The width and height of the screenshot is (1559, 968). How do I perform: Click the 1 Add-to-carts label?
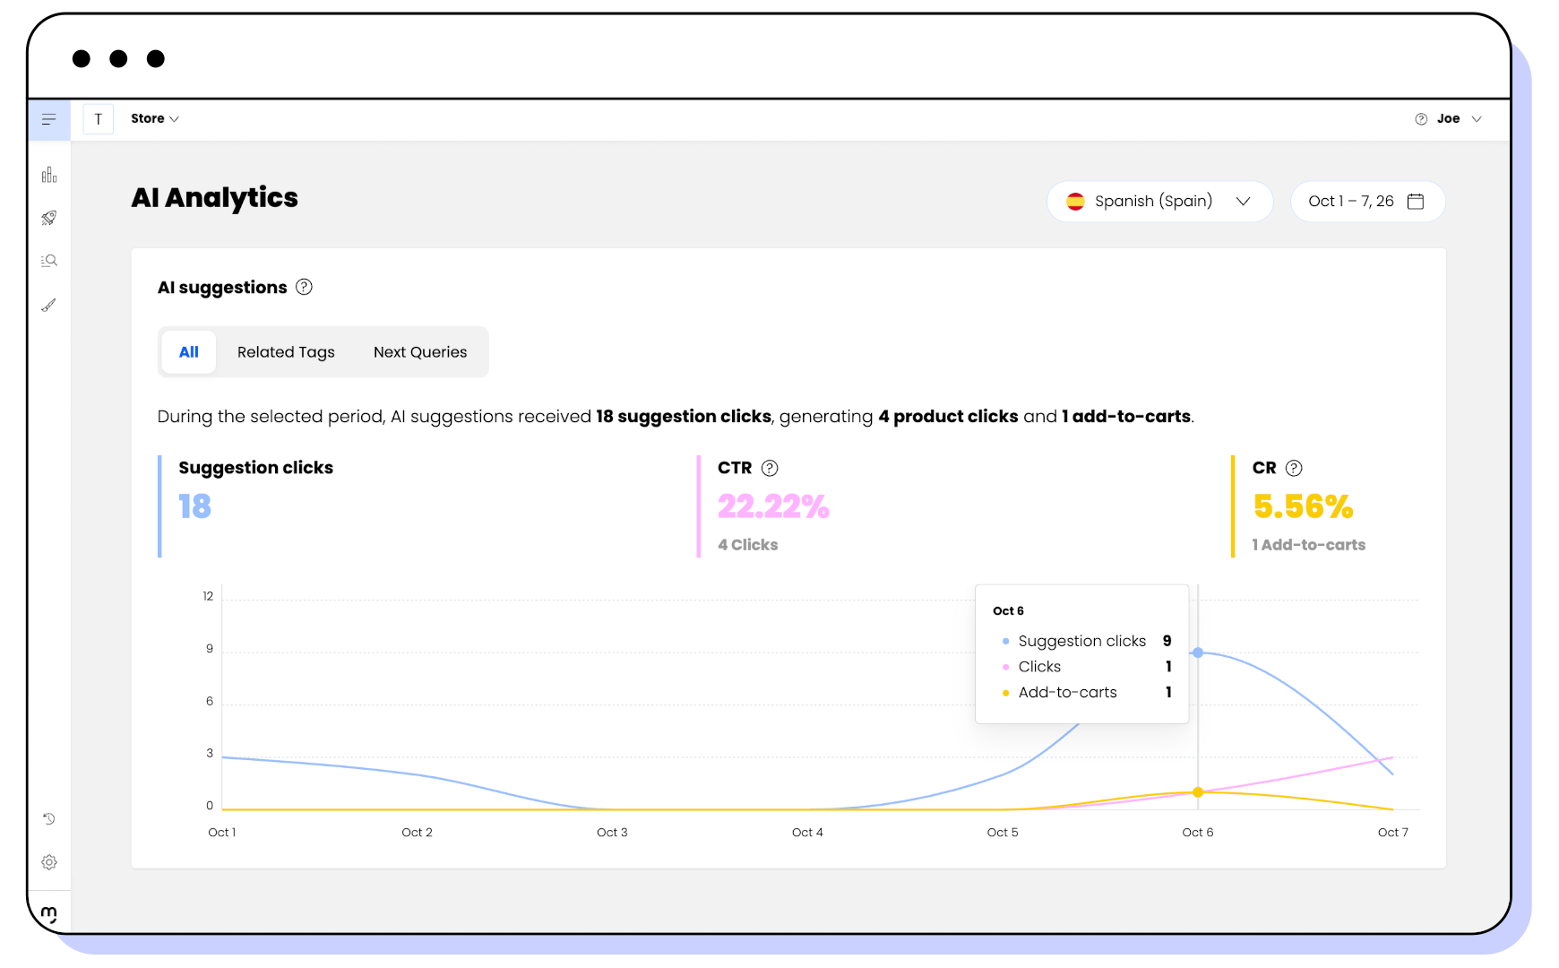click(x=1308, y=545)
